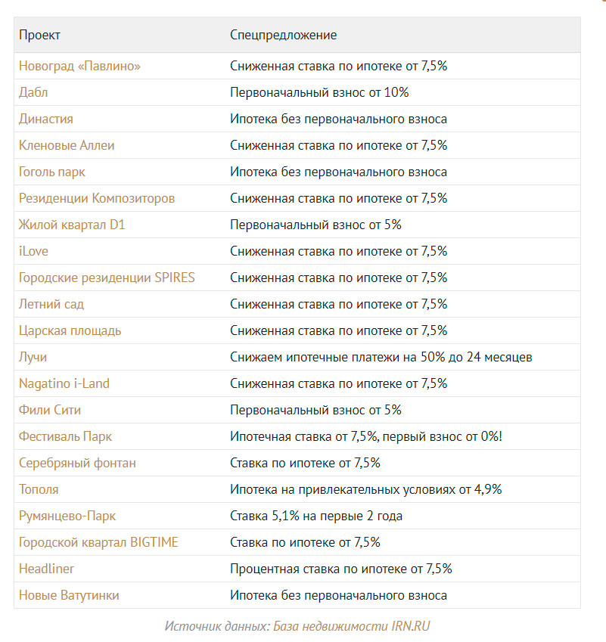Open the Династия project page
Viewport: 606px width, 642px height.
coord(45,119)
